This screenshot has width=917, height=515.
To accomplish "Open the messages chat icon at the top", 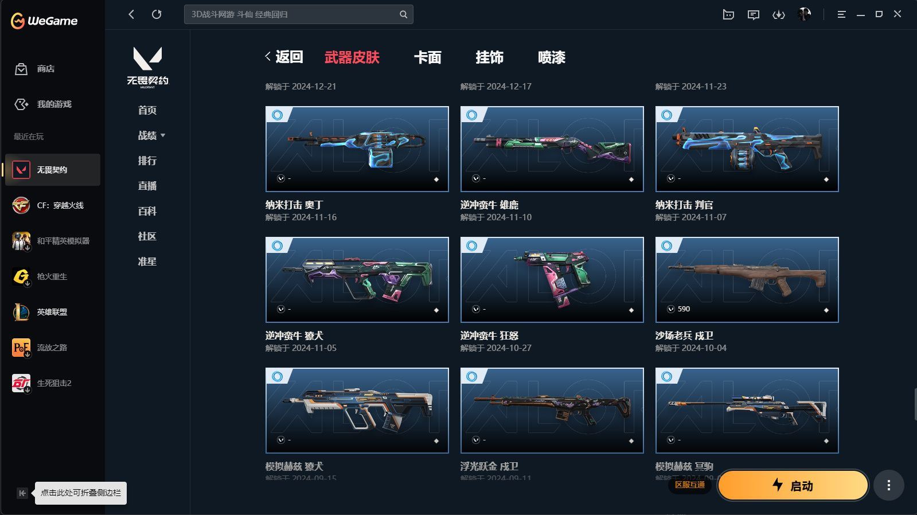I will pos(754,15).
